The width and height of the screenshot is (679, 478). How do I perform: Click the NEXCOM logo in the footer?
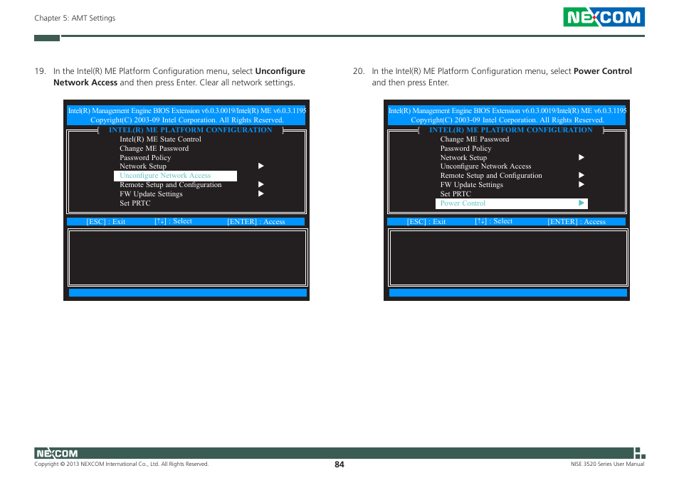57,453
